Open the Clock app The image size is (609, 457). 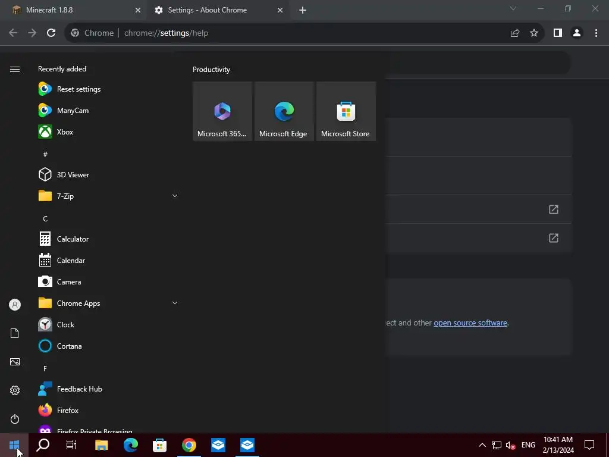click(x=108, y=324)
